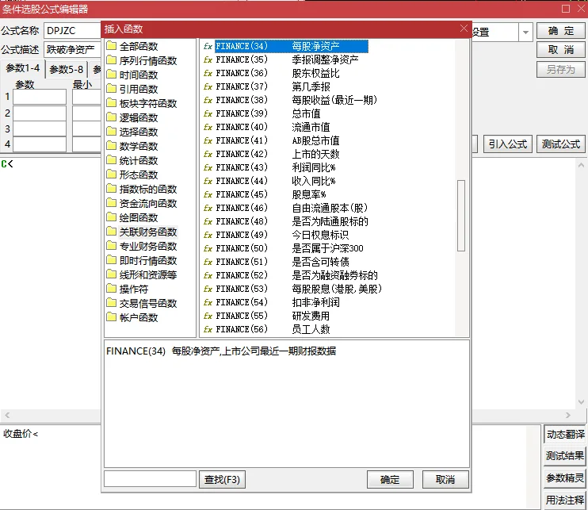Click the fx icon of FINANCE(40)
The image size is (588, 510).
208,127
